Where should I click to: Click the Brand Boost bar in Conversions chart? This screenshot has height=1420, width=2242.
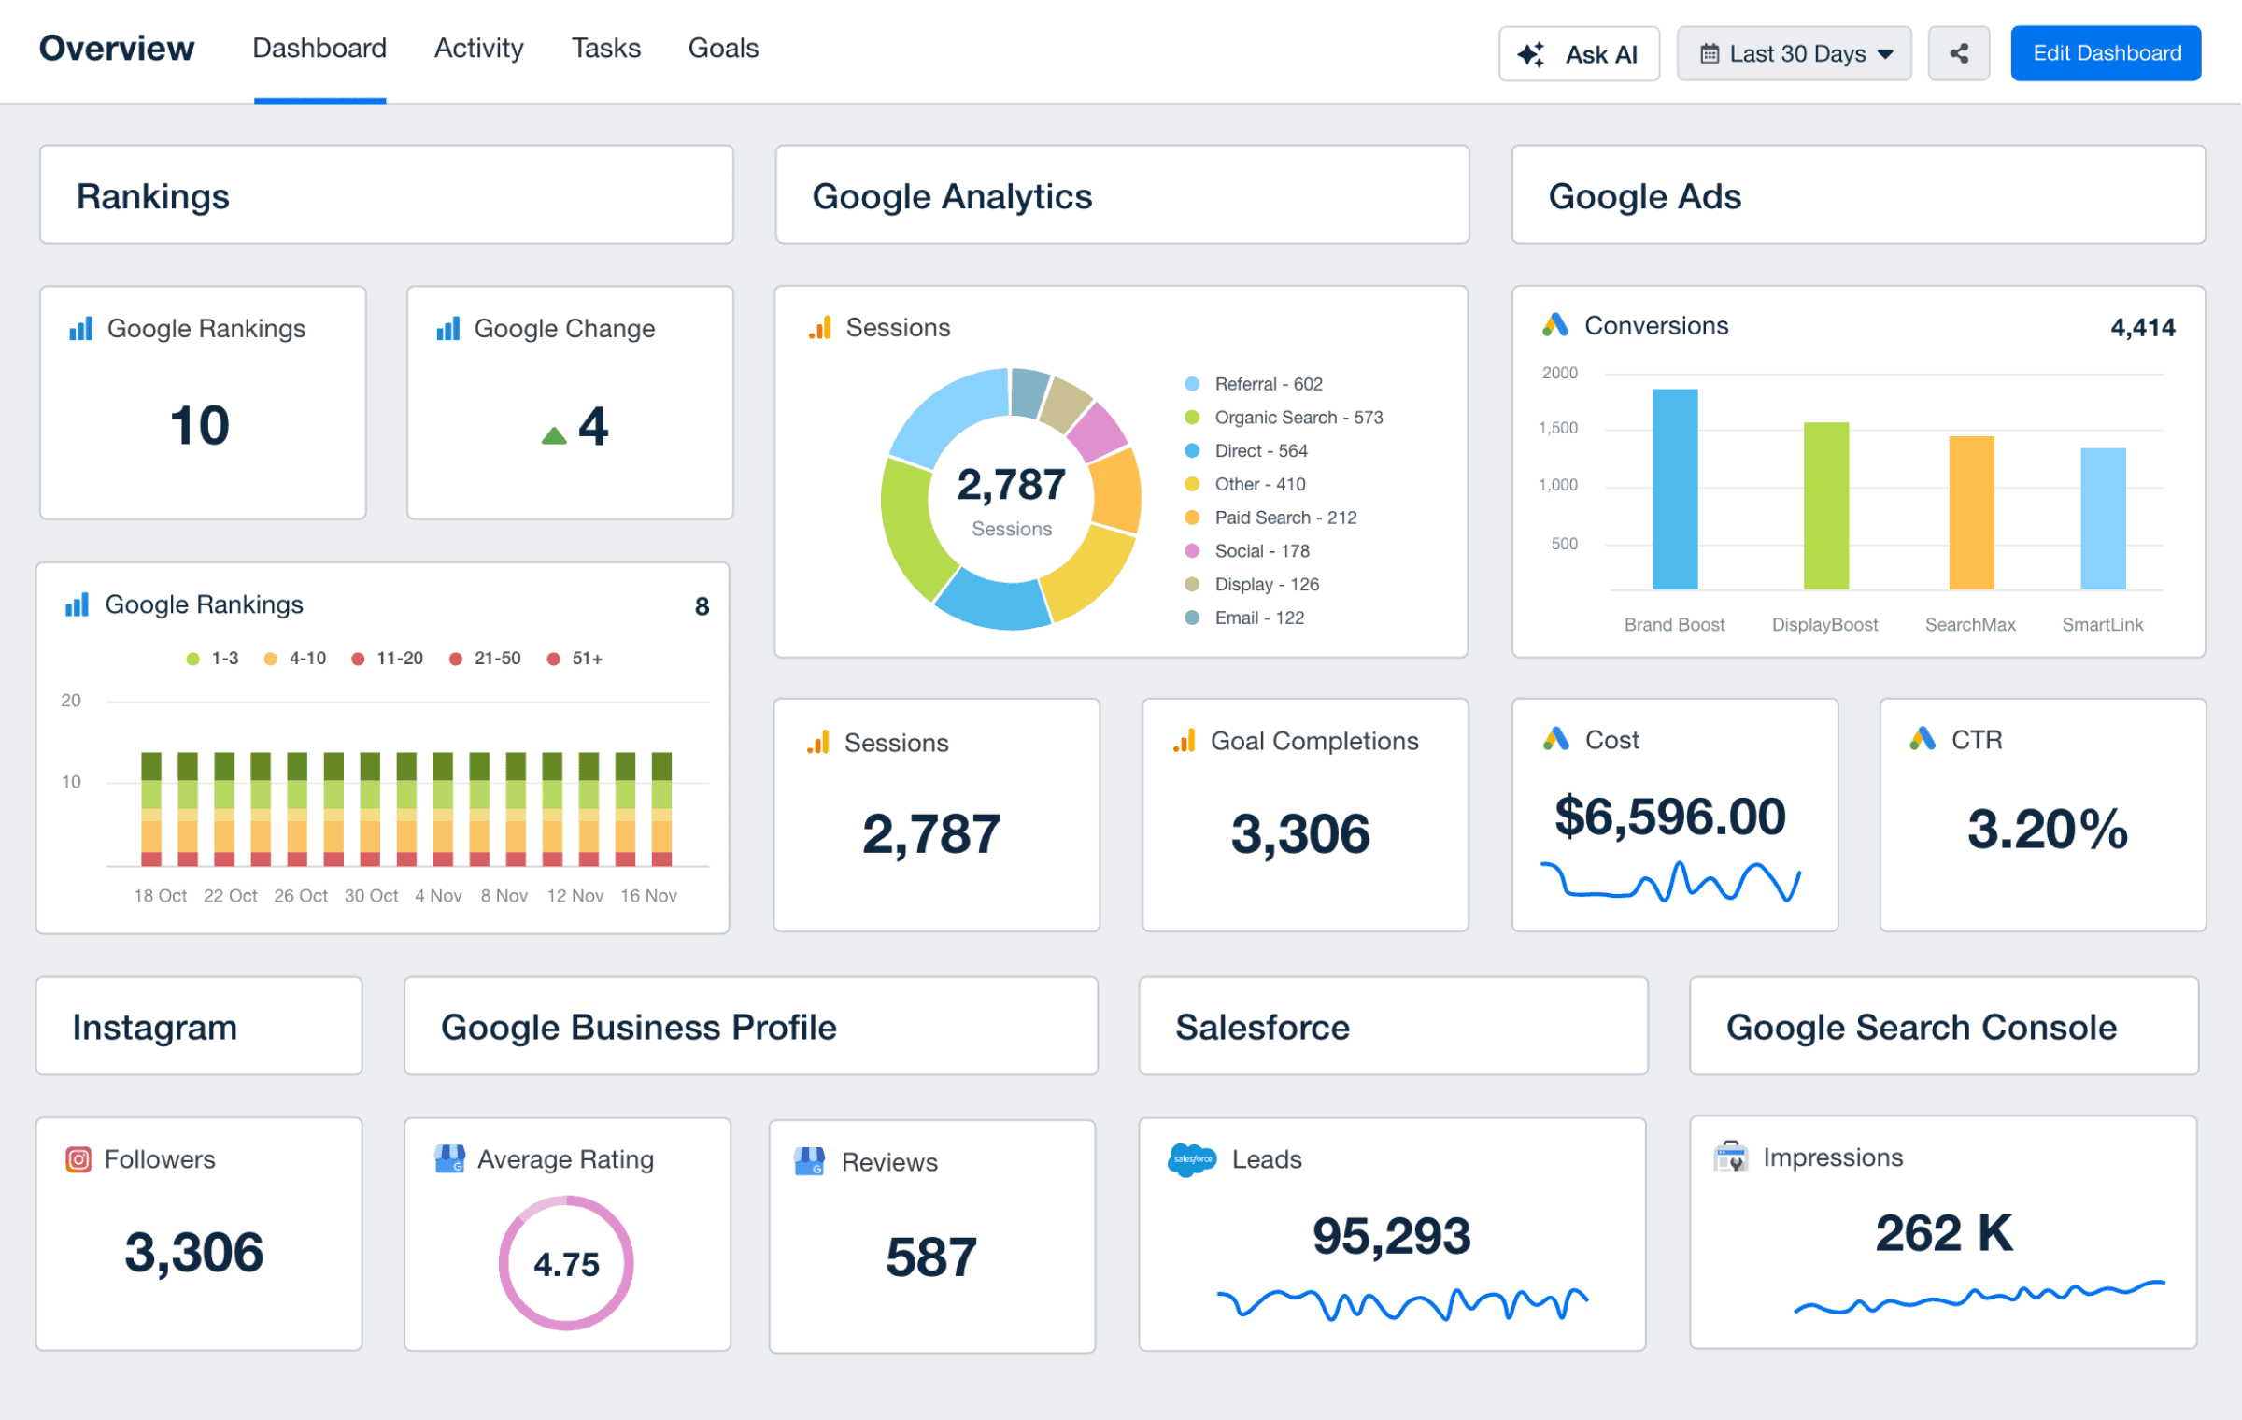1674,489
